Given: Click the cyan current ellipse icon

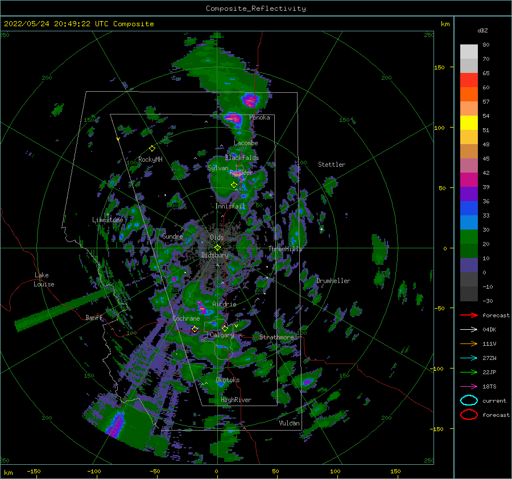Looking at the screenshot, I should click(x=469, y=400).
